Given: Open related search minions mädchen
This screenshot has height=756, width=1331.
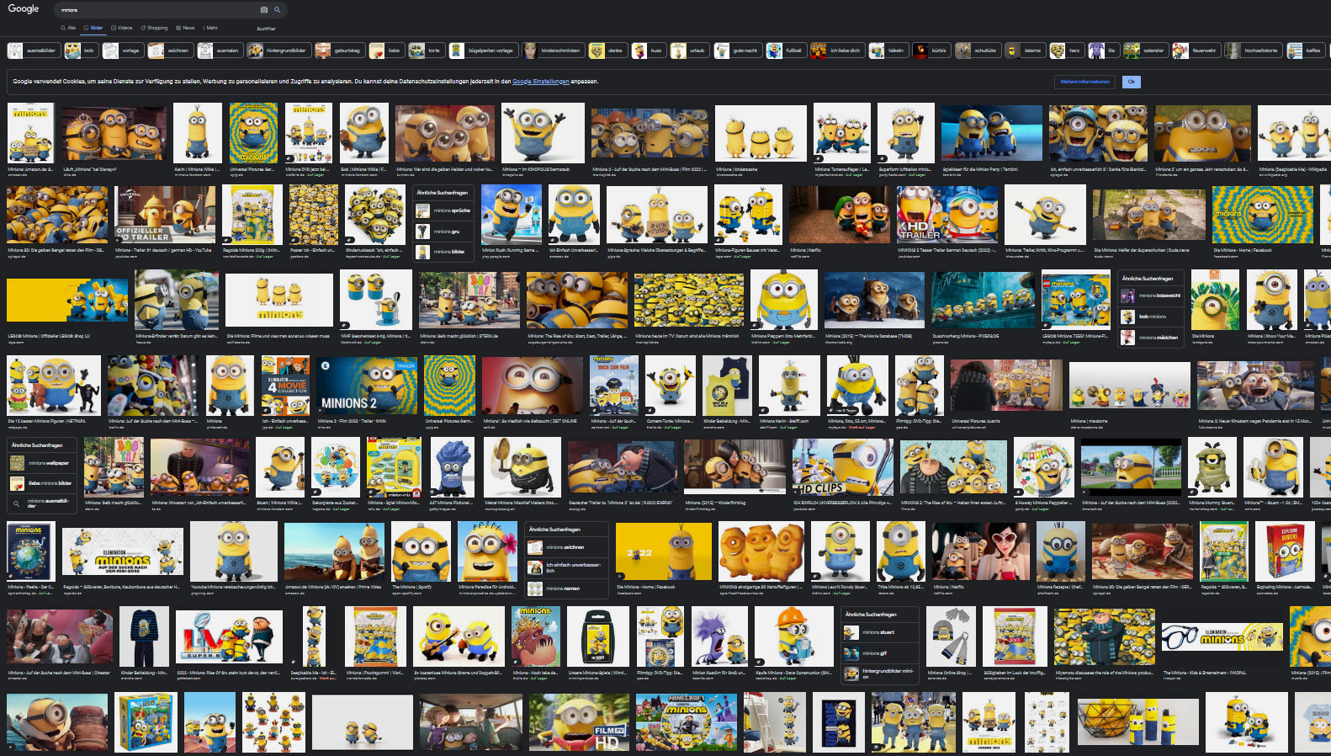Looking at the screenshot, I should point(1150,337).
